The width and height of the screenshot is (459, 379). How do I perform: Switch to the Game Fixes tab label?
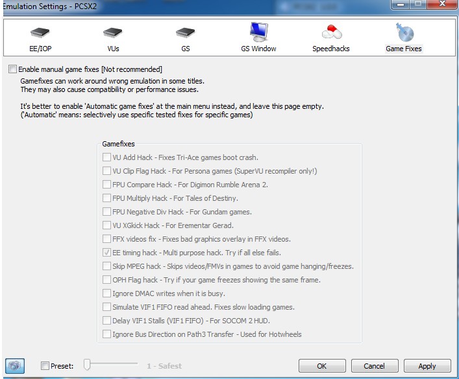[x=404, y=49]
